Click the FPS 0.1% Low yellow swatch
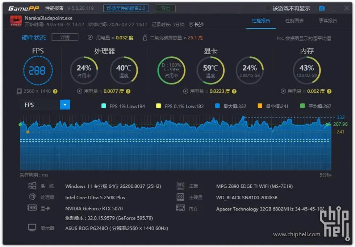Screen dimensions: 355x247 pyautogui.click(x=159, y=106)
